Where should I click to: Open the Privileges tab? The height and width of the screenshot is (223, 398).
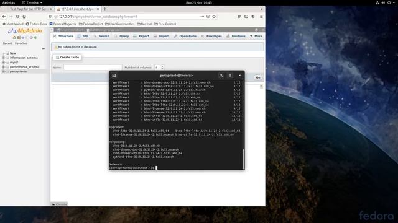coord(211,36)
